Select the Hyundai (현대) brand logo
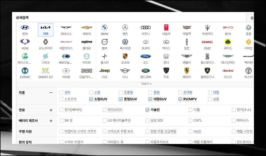The image size is (266, 156). 25,27
